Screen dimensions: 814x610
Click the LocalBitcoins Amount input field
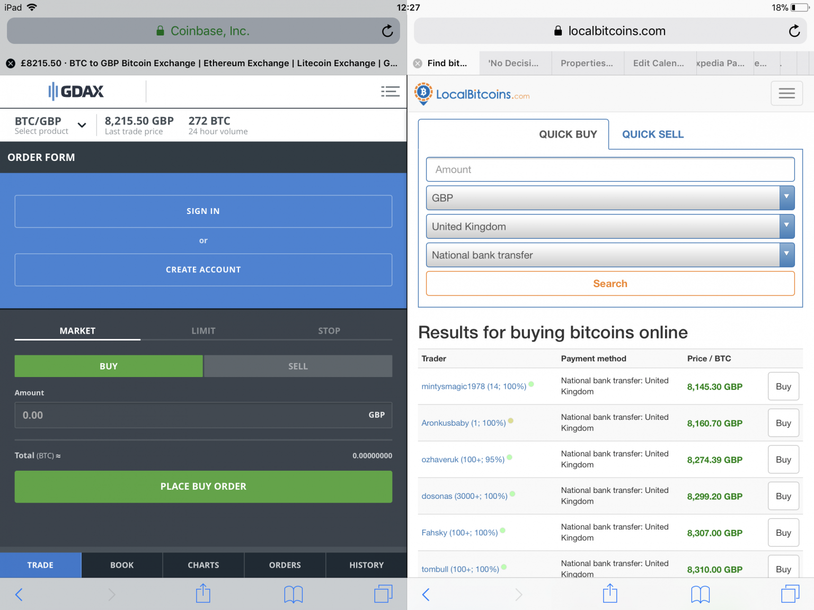pos(610,169)
